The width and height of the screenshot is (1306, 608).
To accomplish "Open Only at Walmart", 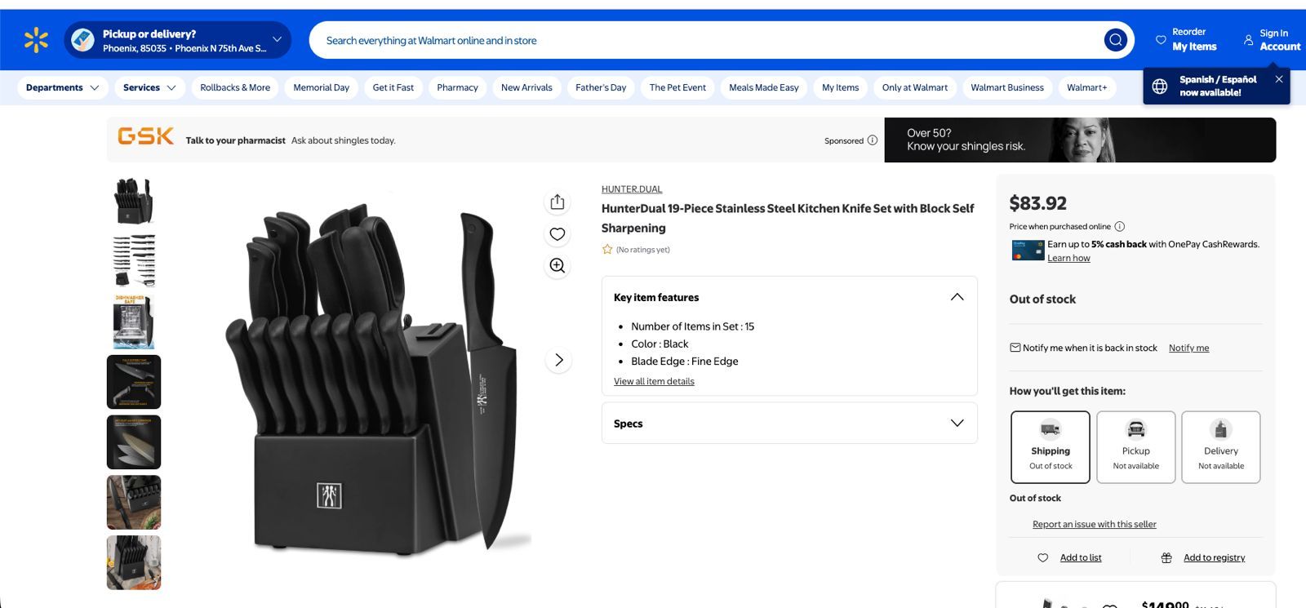I will click(x=915, y=88).
